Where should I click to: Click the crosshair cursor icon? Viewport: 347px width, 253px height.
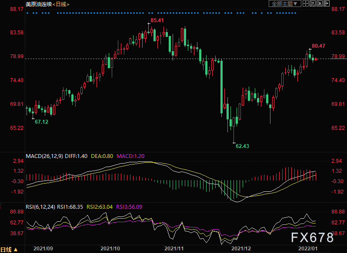[306, 3]
